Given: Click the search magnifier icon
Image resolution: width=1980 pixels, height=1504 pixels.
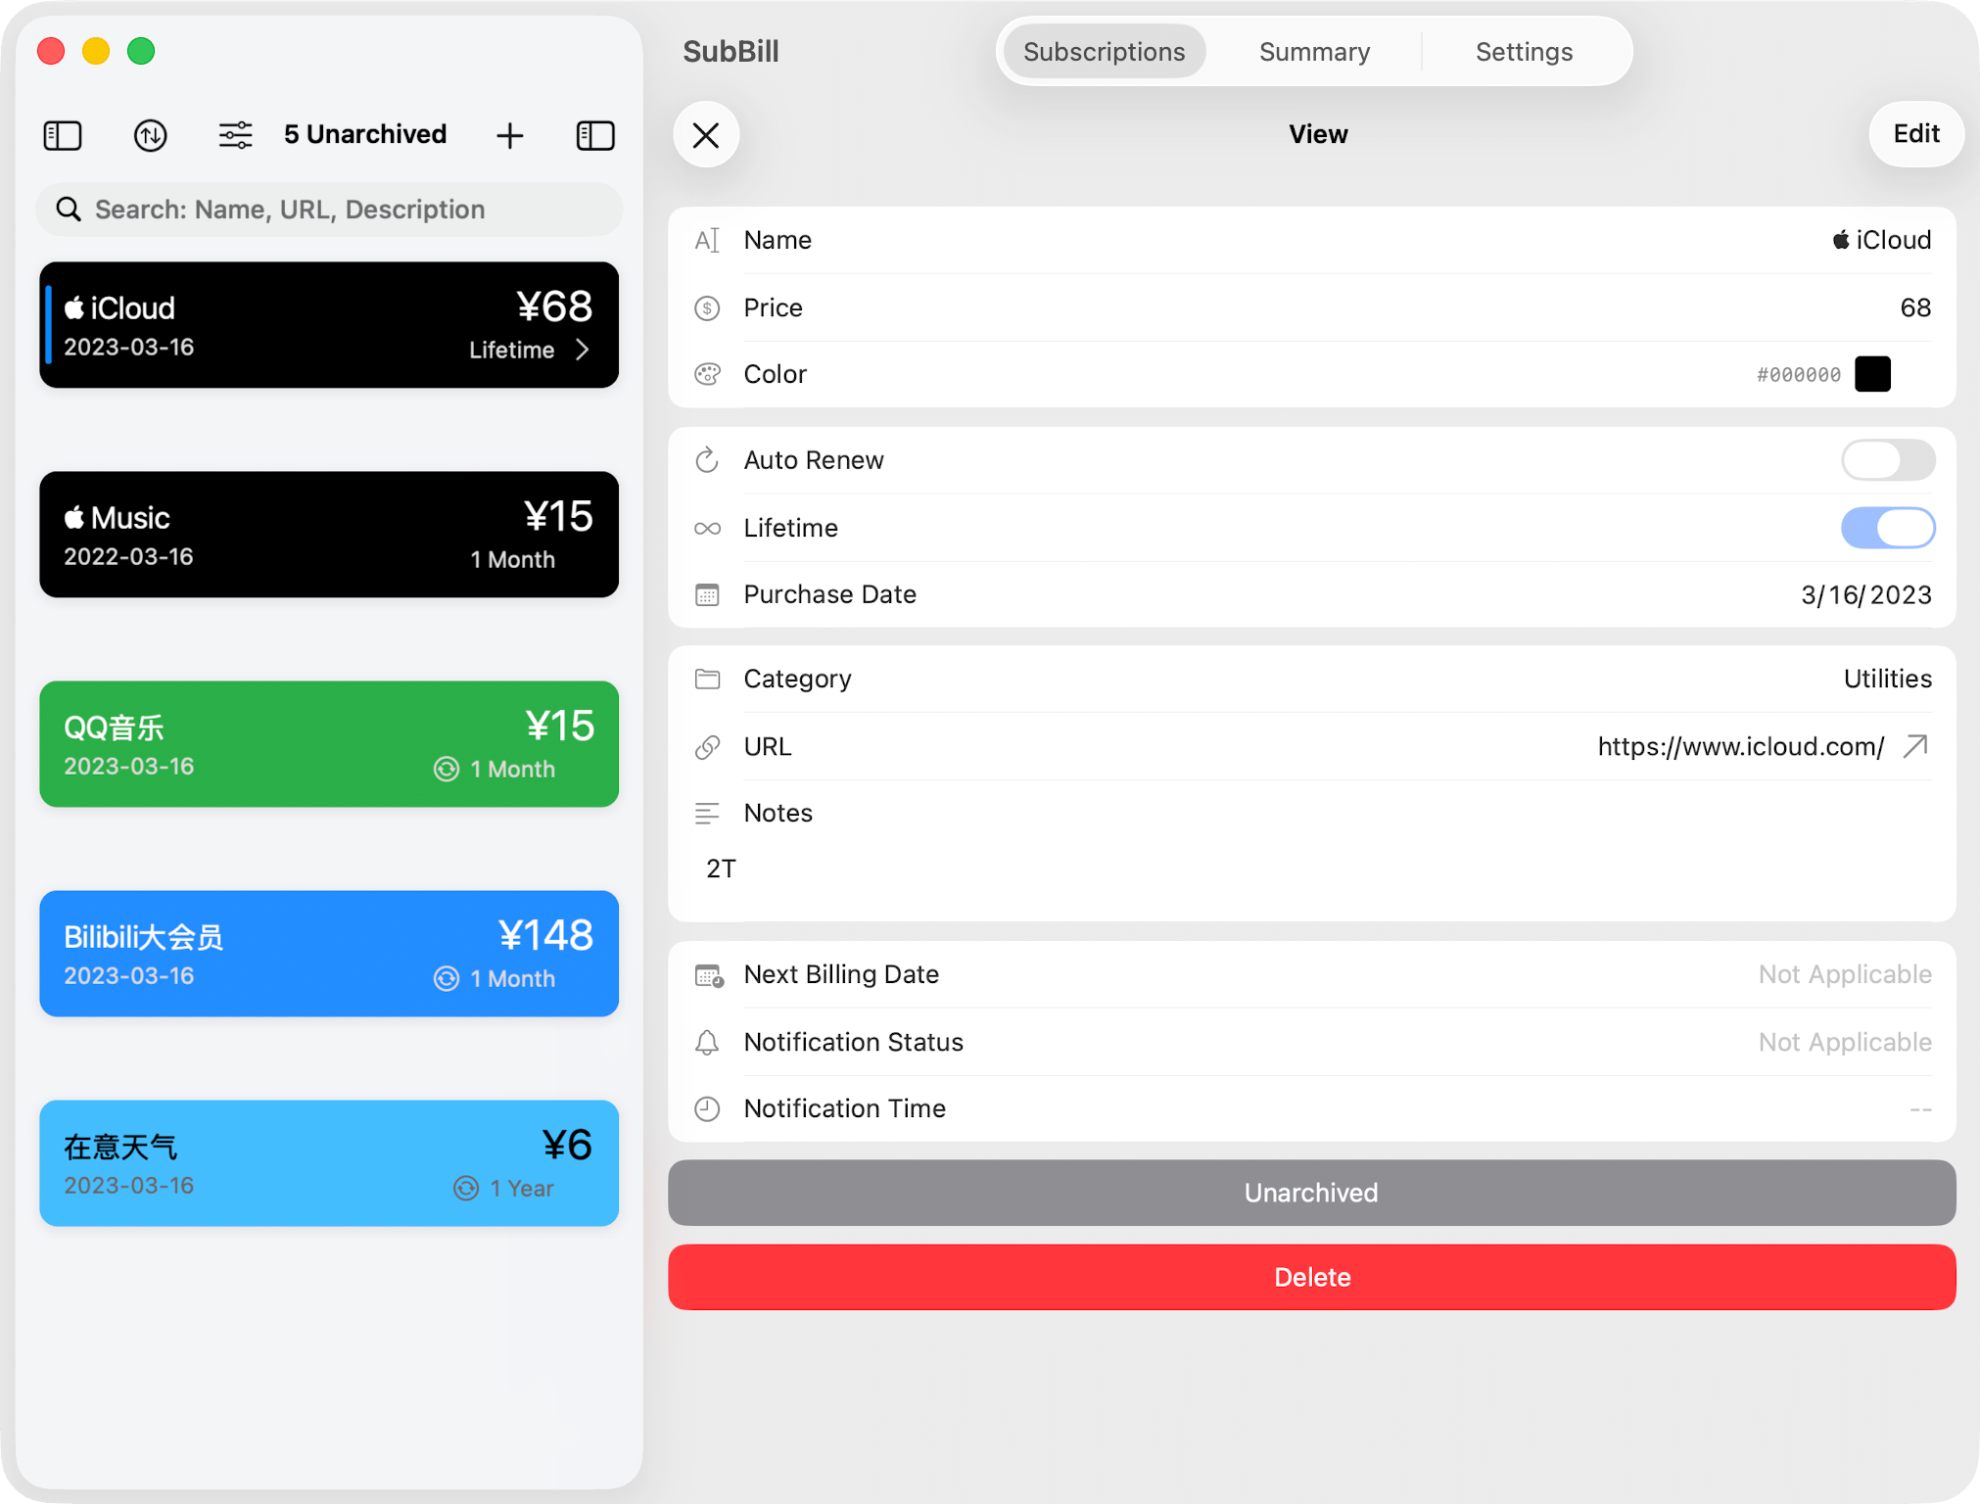Looking at the screenshot, I should (69, 209).
